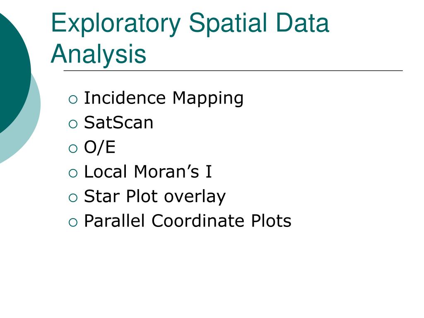Click the O/E bullet text
The width and height of the screenshot is (424, 318).
(x=100, y=147)
